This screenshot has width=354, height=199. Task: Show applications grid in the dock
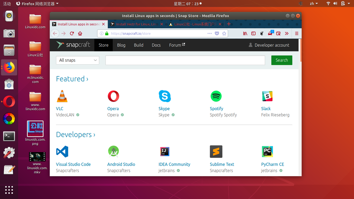pyautogui.click(x=9, y=190)
